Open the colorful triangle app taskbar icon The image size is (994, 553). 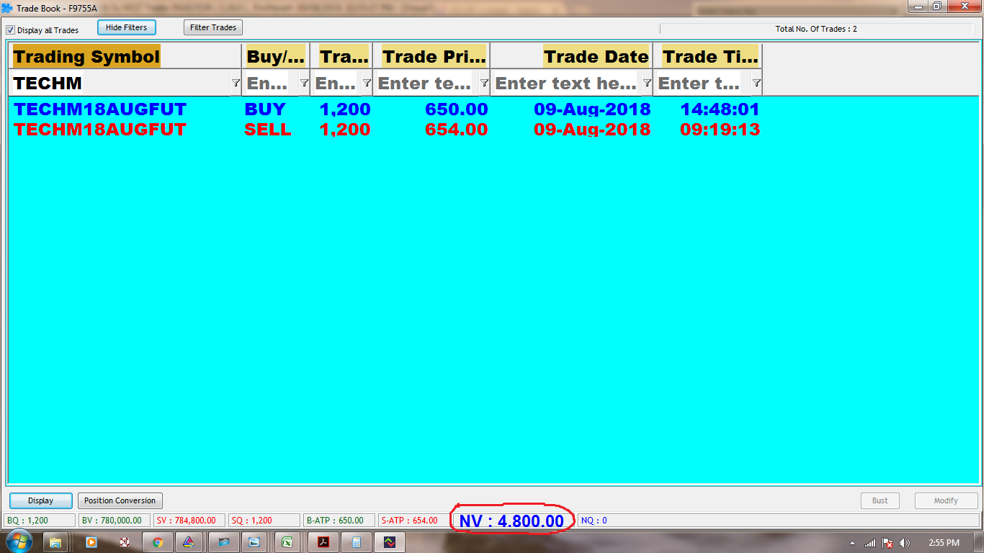[x=188, y=542]
